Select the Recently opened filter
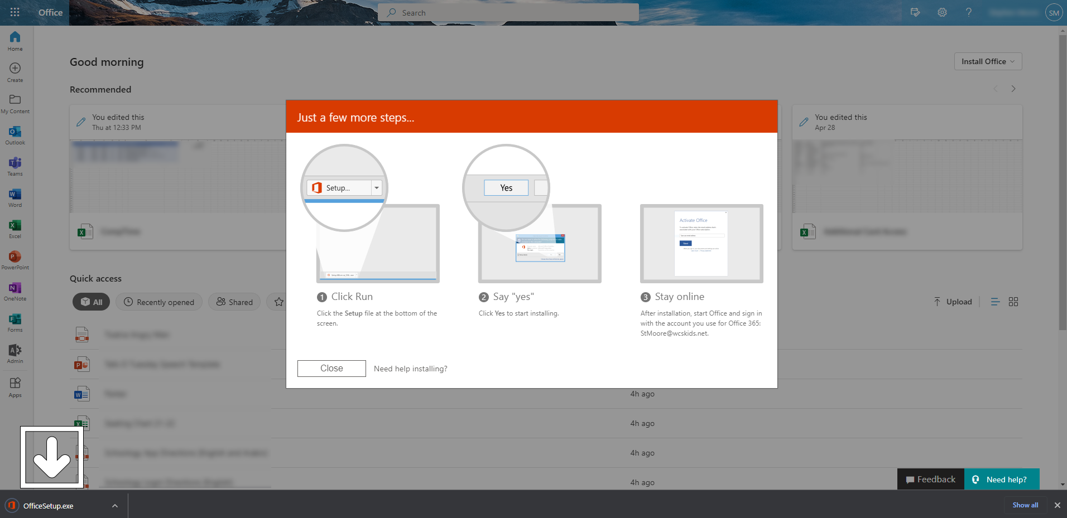The image size is (1067, 518). coord(159,302)
